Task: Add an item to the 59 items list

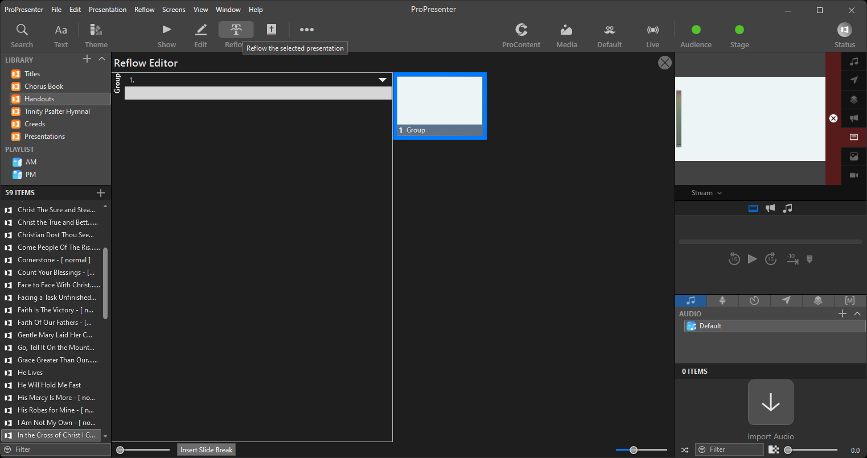Action: point(101,193)
